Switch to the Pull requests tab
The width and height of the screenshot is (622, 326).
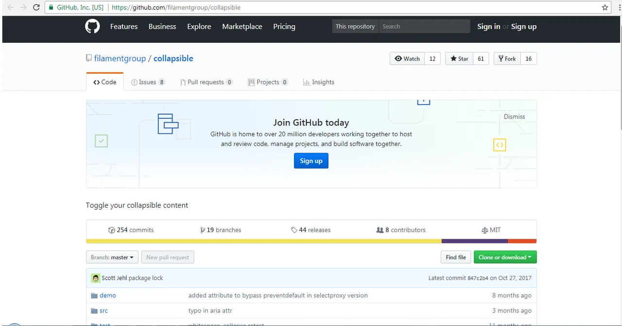coord(207,82)
